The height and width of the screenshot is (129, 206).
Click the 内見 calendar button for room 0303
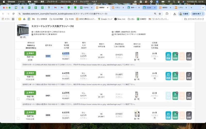pyautogui.click(x=168, y=56)
